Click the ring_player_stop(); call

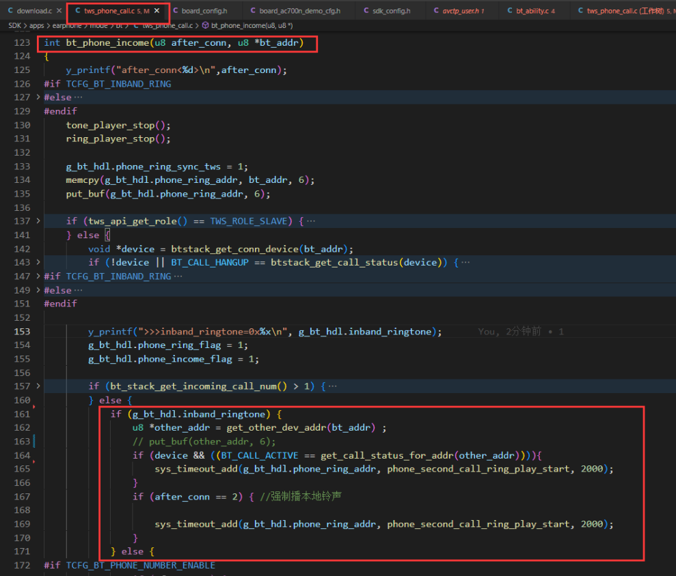pos(118,139)
